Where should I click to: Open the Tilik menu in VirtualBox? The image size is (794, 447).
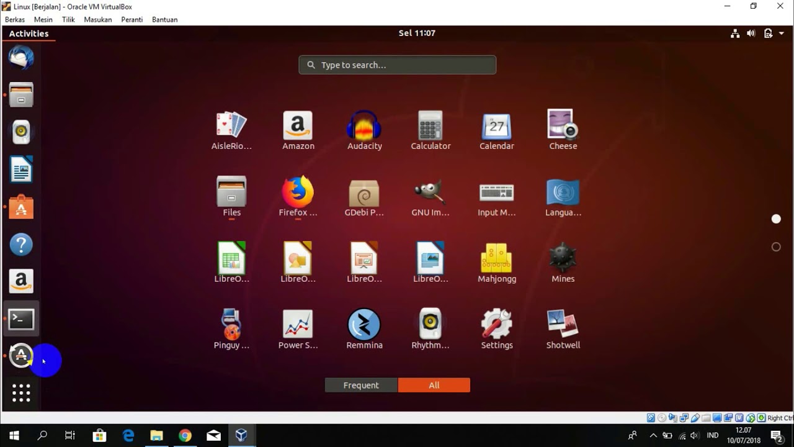click(x=68, y=19)
